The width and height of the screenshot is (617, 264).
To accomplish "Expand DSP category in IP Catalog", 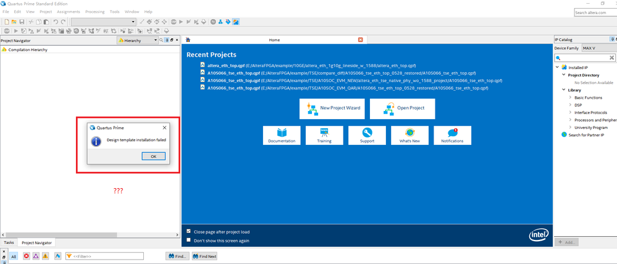I will tap(571, 105).
